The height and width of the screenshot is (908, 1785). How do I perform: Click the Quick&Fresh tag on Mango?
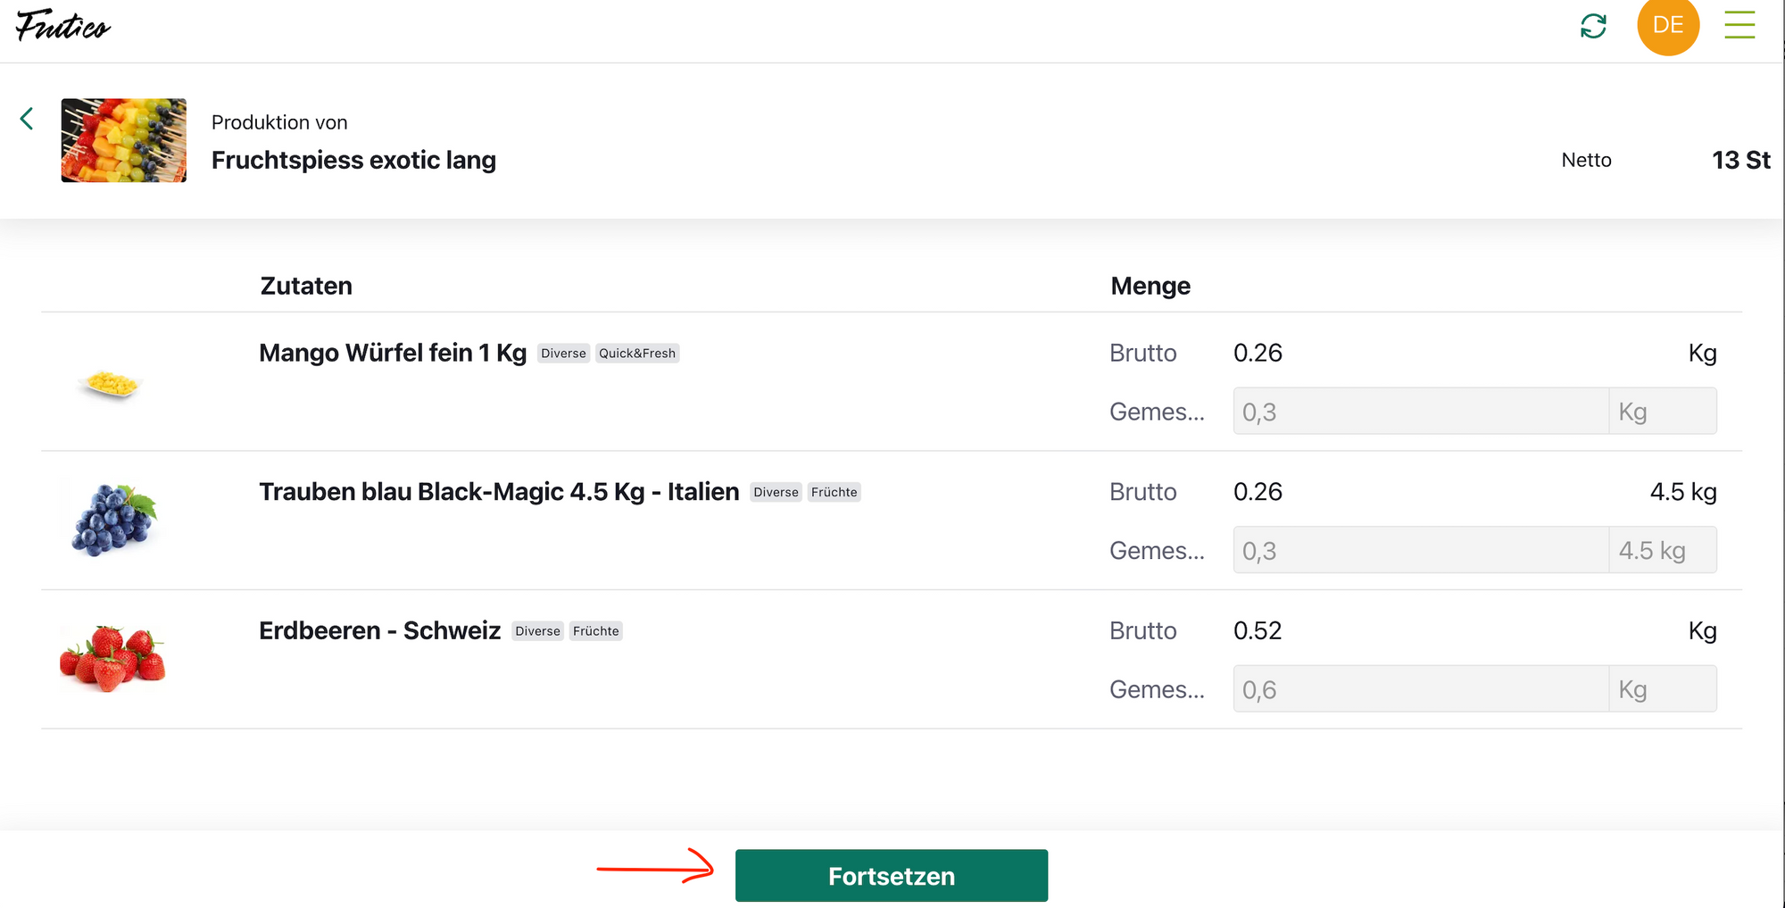pos(637,354)
